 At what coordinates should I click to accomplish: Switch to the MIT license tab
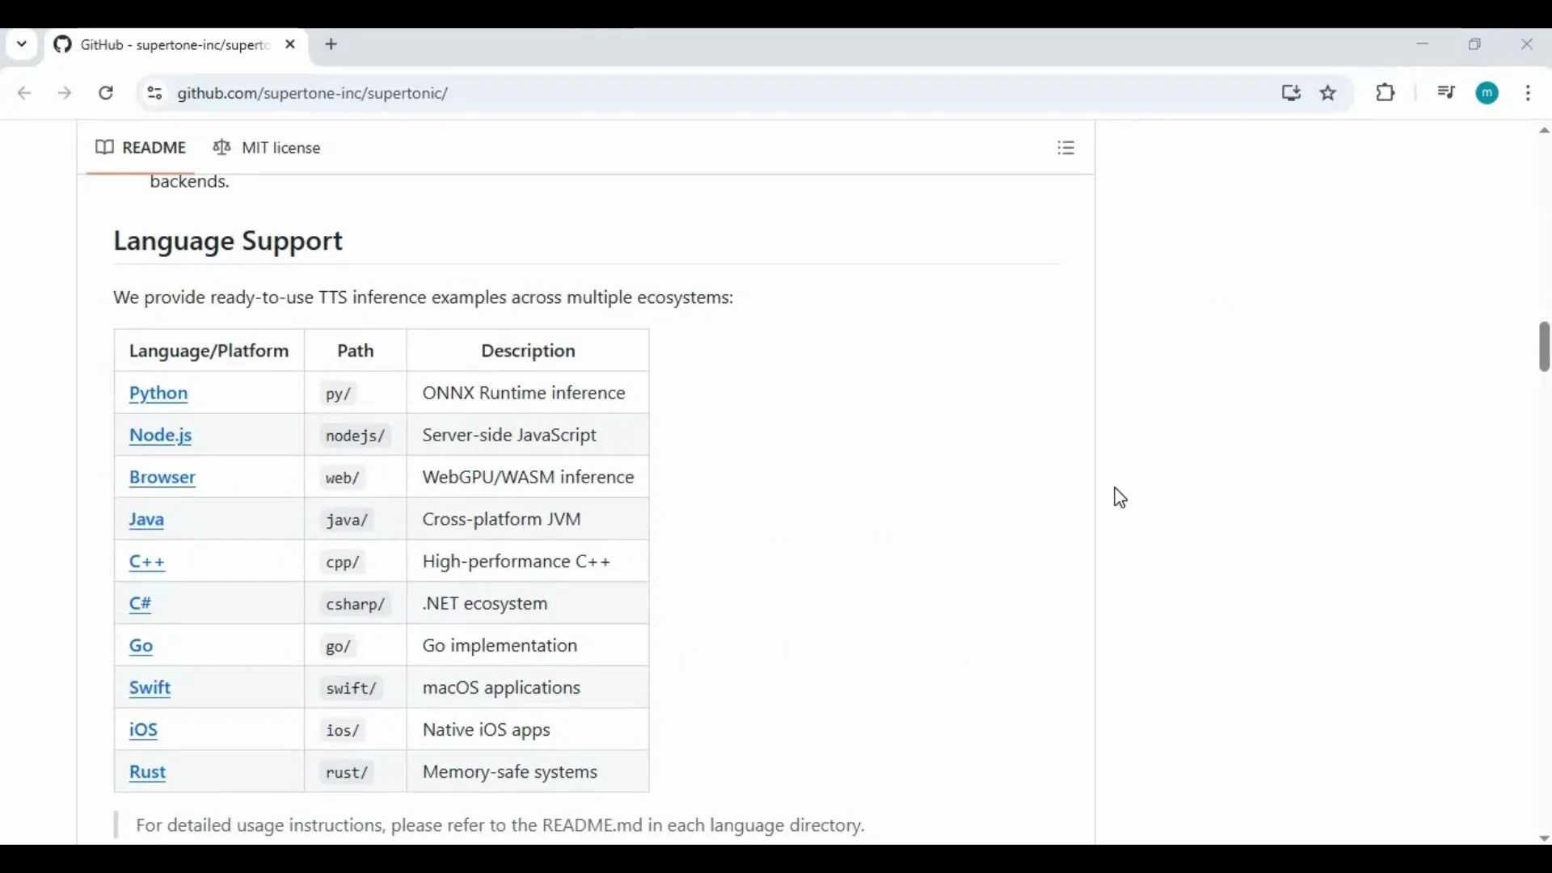[280, 148]
